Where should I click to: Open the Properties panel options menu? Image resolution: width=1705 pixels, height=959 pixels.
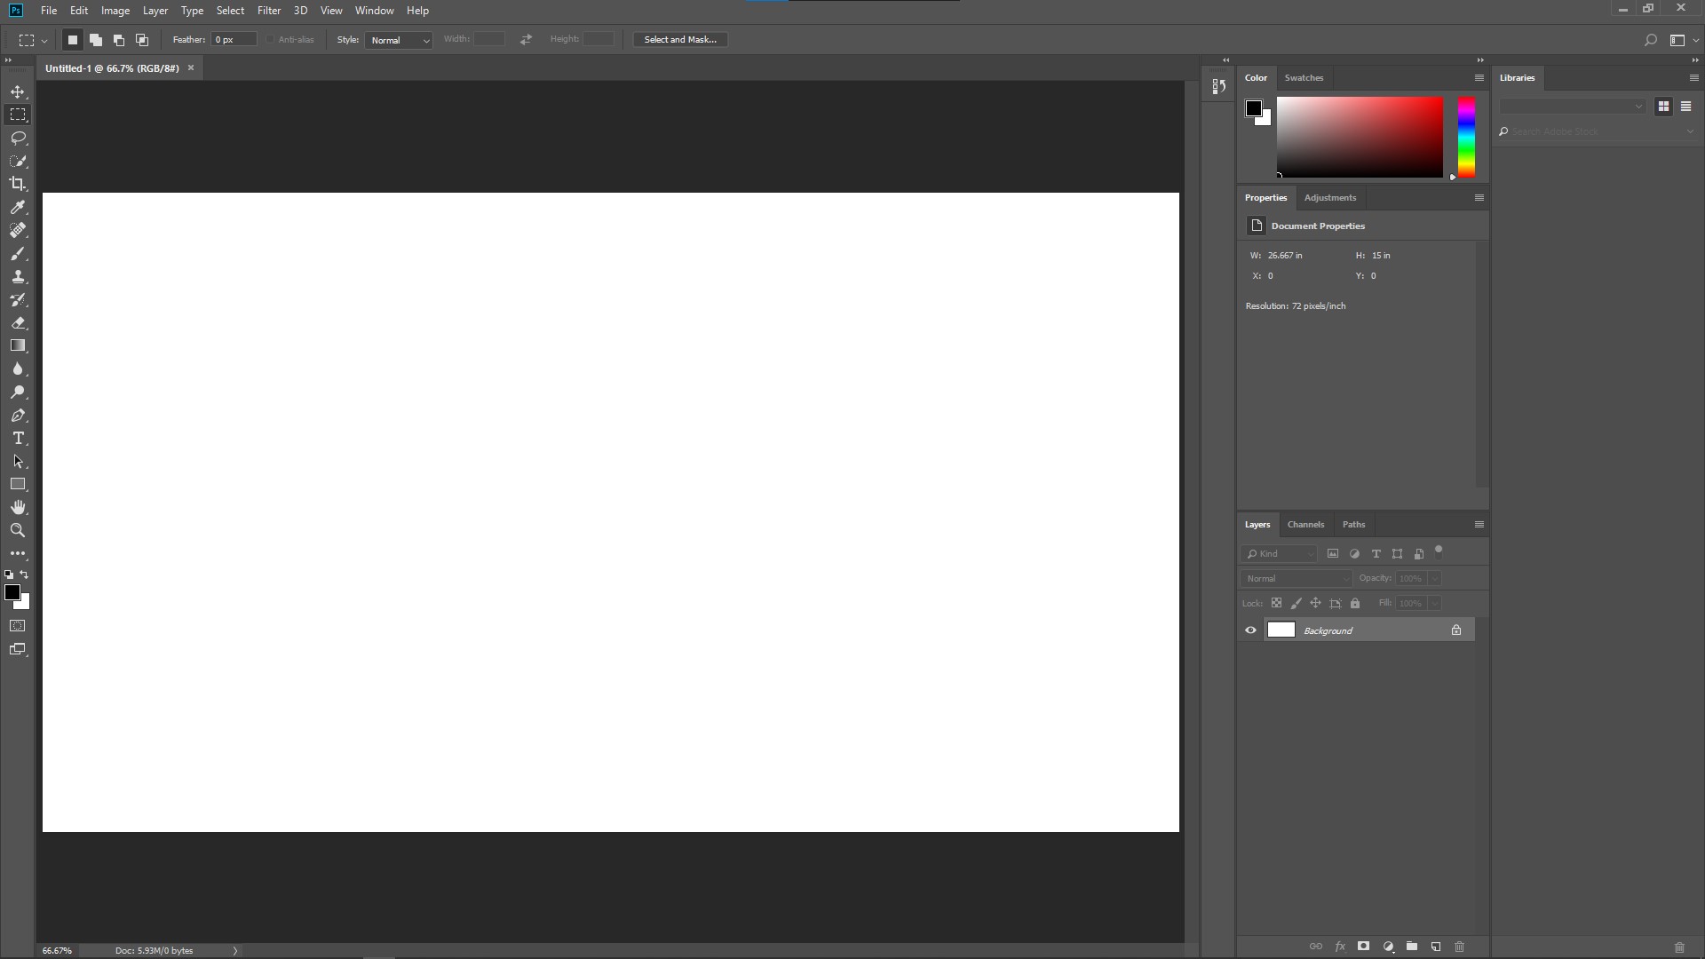pyautogui.click(x=1479, y=198)
